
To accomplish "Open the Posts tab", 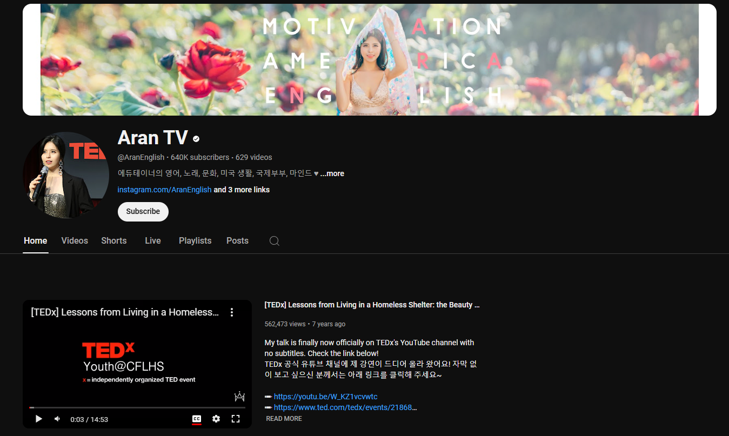I will [237, 241].
